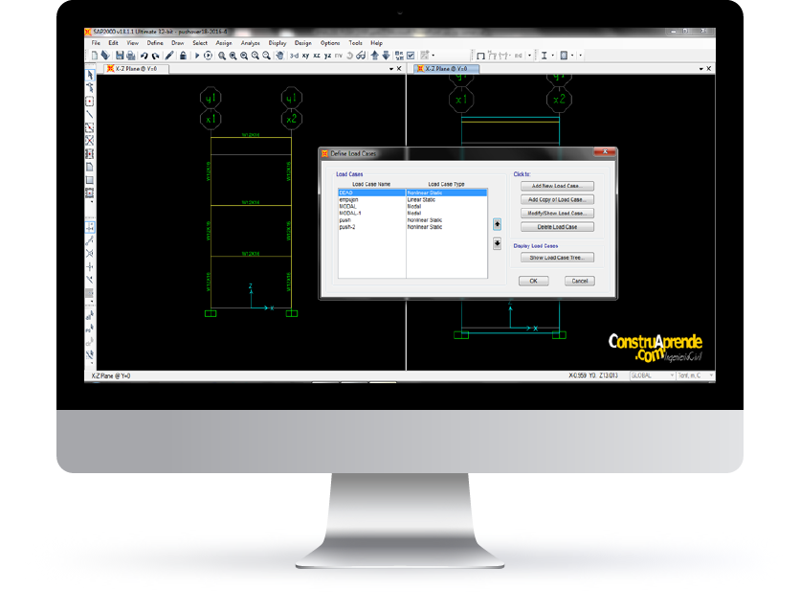Open the Design menu
800x613 pixels.
tap(303, 43)
